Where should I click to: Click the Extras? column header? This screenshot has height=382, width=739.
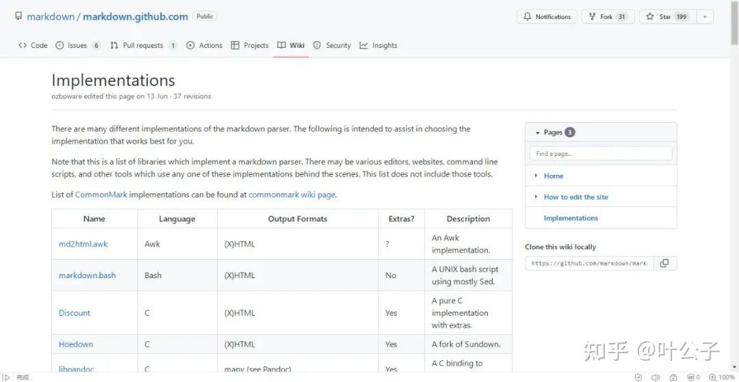point(402,219)
